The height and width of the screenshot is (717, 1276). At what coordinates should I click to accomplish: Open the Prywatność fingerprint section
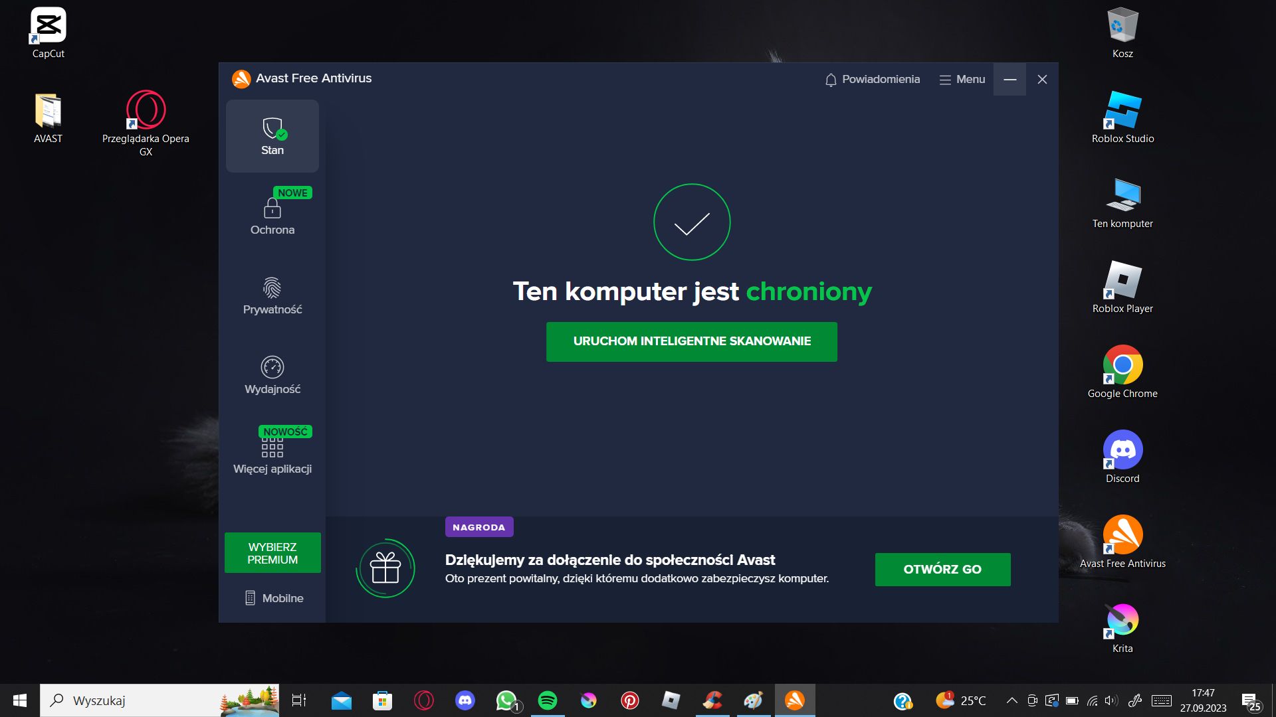[x=272, y=295]
